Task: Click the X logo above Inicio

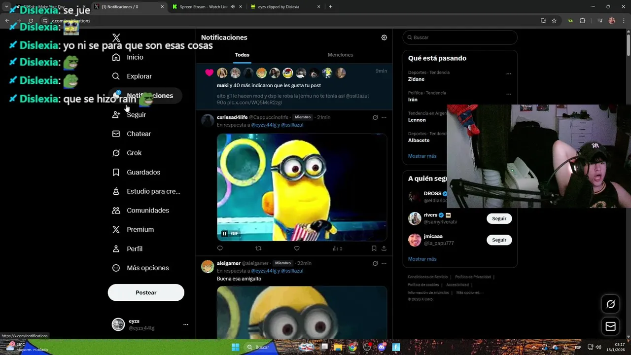Action: click(116, 38)
